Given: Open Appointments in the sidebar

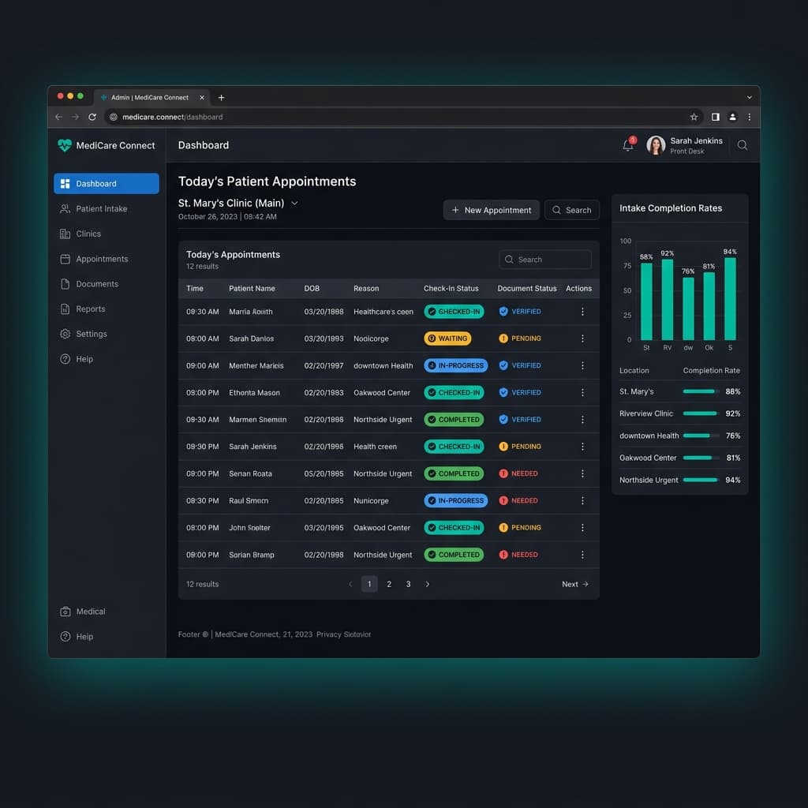Looking at the screenshot, I should coord(107,259).
